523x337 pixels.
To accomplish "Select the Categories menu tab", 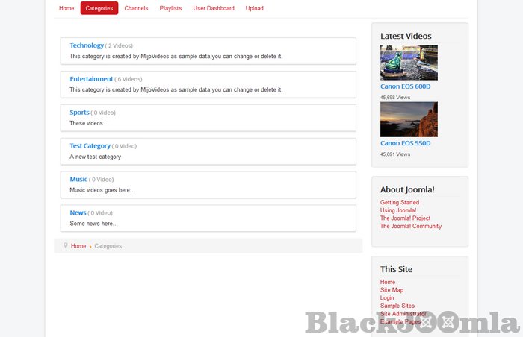I will coord(99,8).
